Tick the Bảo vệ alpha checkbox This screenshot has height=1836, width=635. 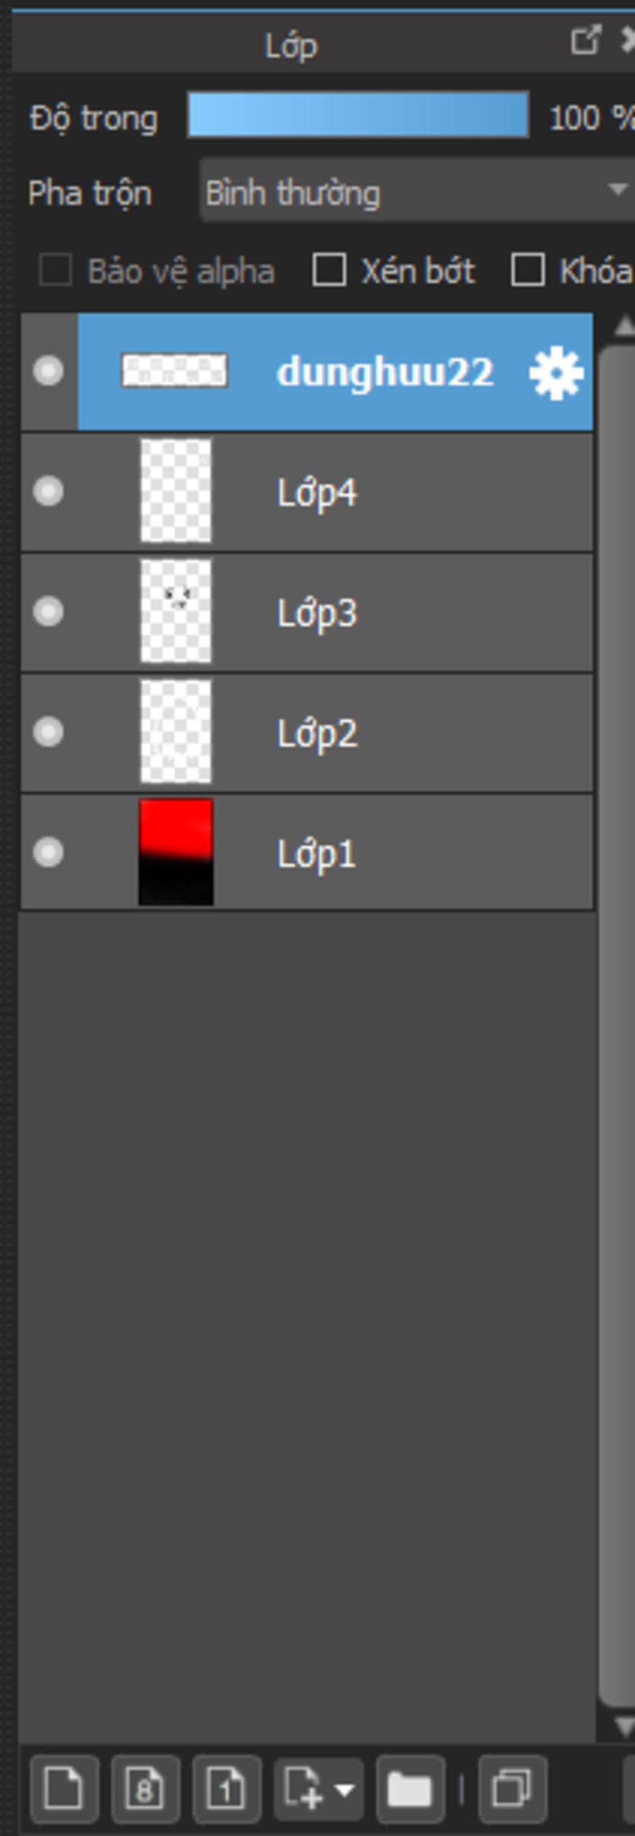pyautogui.click(x=55, y=271)
